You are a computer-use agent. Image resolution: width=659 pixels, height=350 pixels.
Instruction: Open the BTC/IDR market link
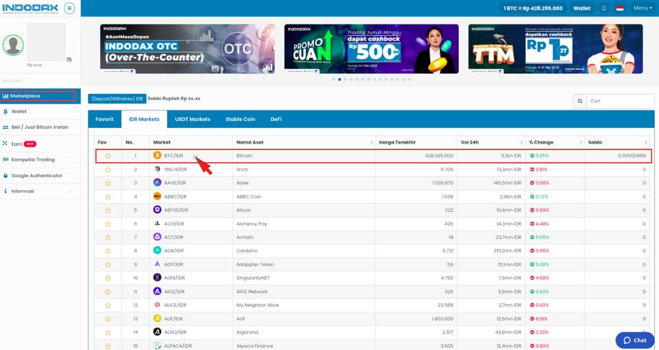point(173,155)
